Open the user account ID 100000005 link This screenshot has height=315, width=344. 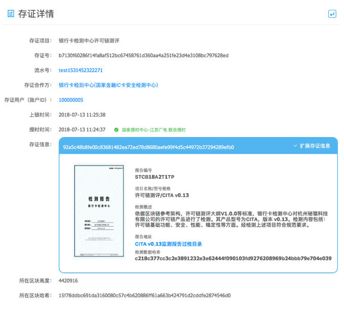pos(71,100)
